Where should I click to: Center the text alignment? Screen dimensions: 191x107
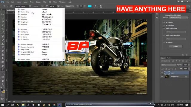tap(81, 6)
